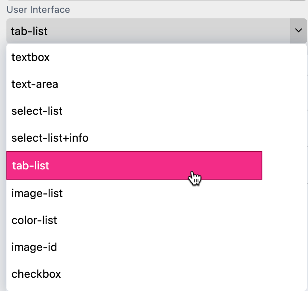The height and width of the screenshot is (291, 308).
Task: Set the interface type to textbox
Action: [x=31, y=57]
